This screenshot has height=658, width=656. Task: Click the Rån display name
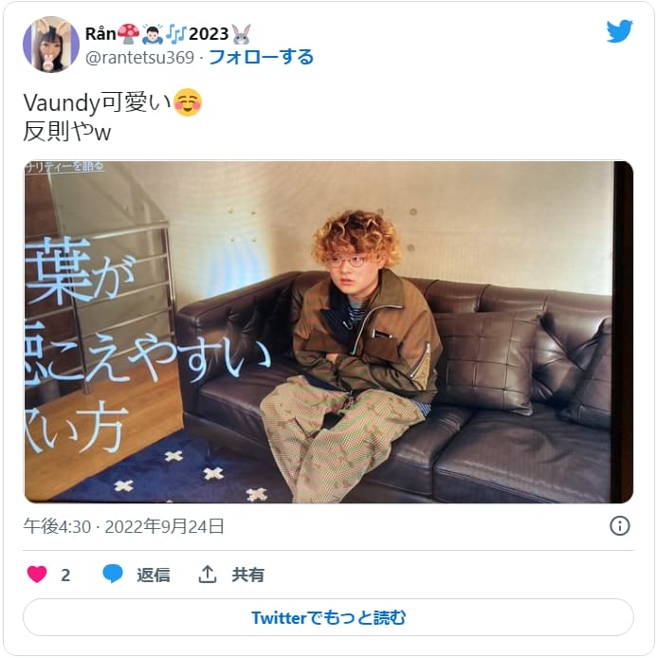point(100,34)
